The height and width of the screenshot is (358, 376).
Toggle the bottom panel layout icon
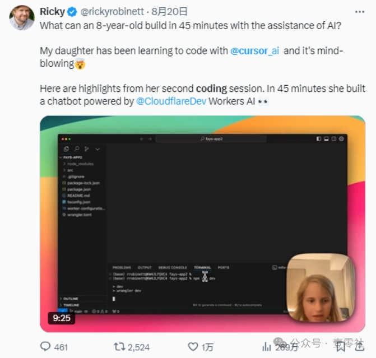(x=326, y=138)
